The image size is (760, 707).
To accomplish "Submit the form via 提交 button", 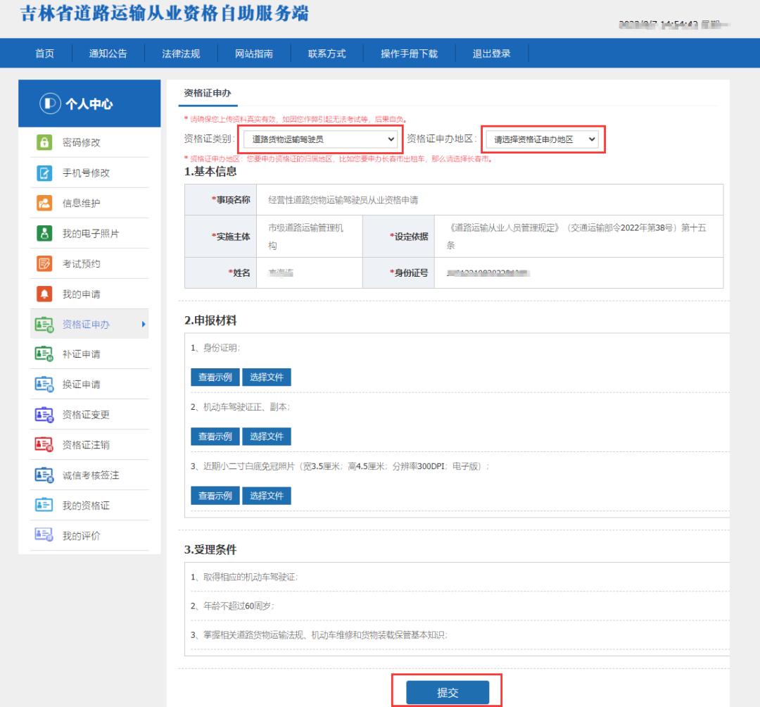I will (448, 692).
